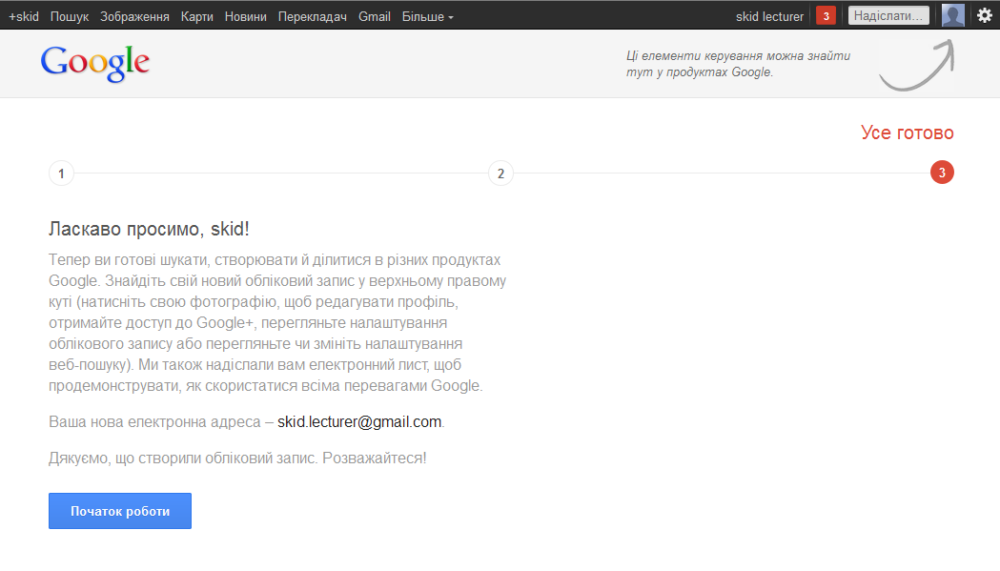This screenshot has height=571, width=1000.
Task: Select step 1 circle in progress bar
Action: coord(61,173)
